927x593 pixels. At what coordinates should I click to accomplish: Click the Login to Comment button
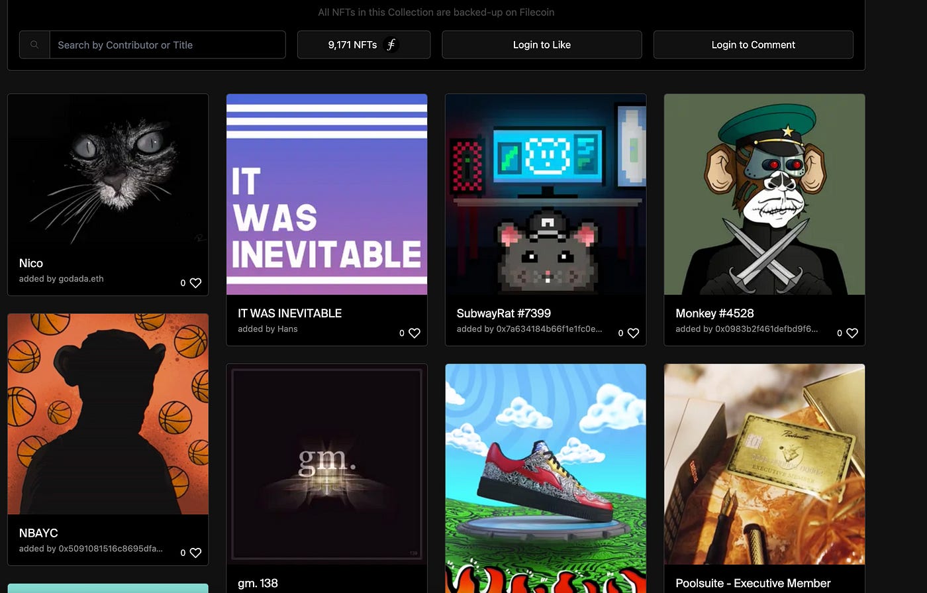tap(753, 45)
